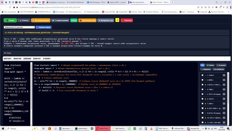
Task: Click the answer field with 6007401
Action: pyautogui.click(x=117, y=59)
